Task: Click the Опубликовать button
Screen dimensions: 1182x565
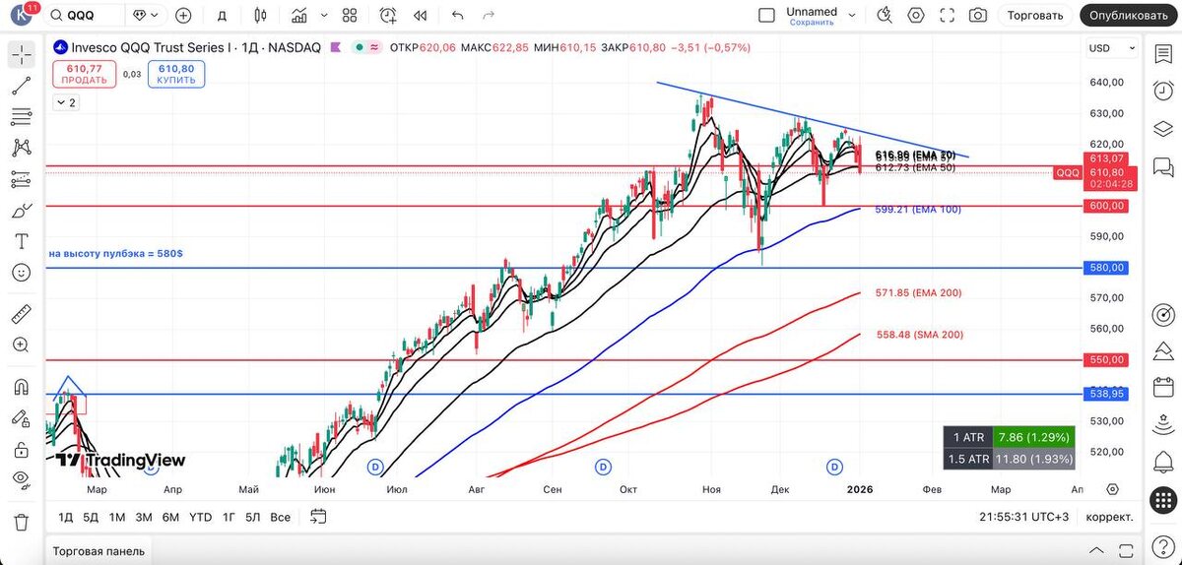Action: click(x=1129, y=15)
